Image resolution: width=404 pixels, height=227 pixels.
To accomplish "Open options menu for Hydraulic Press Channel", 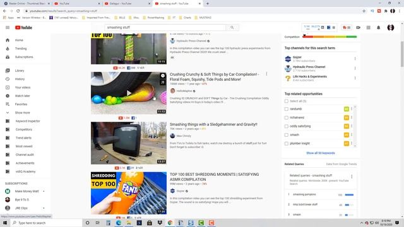I will (355, 69).
